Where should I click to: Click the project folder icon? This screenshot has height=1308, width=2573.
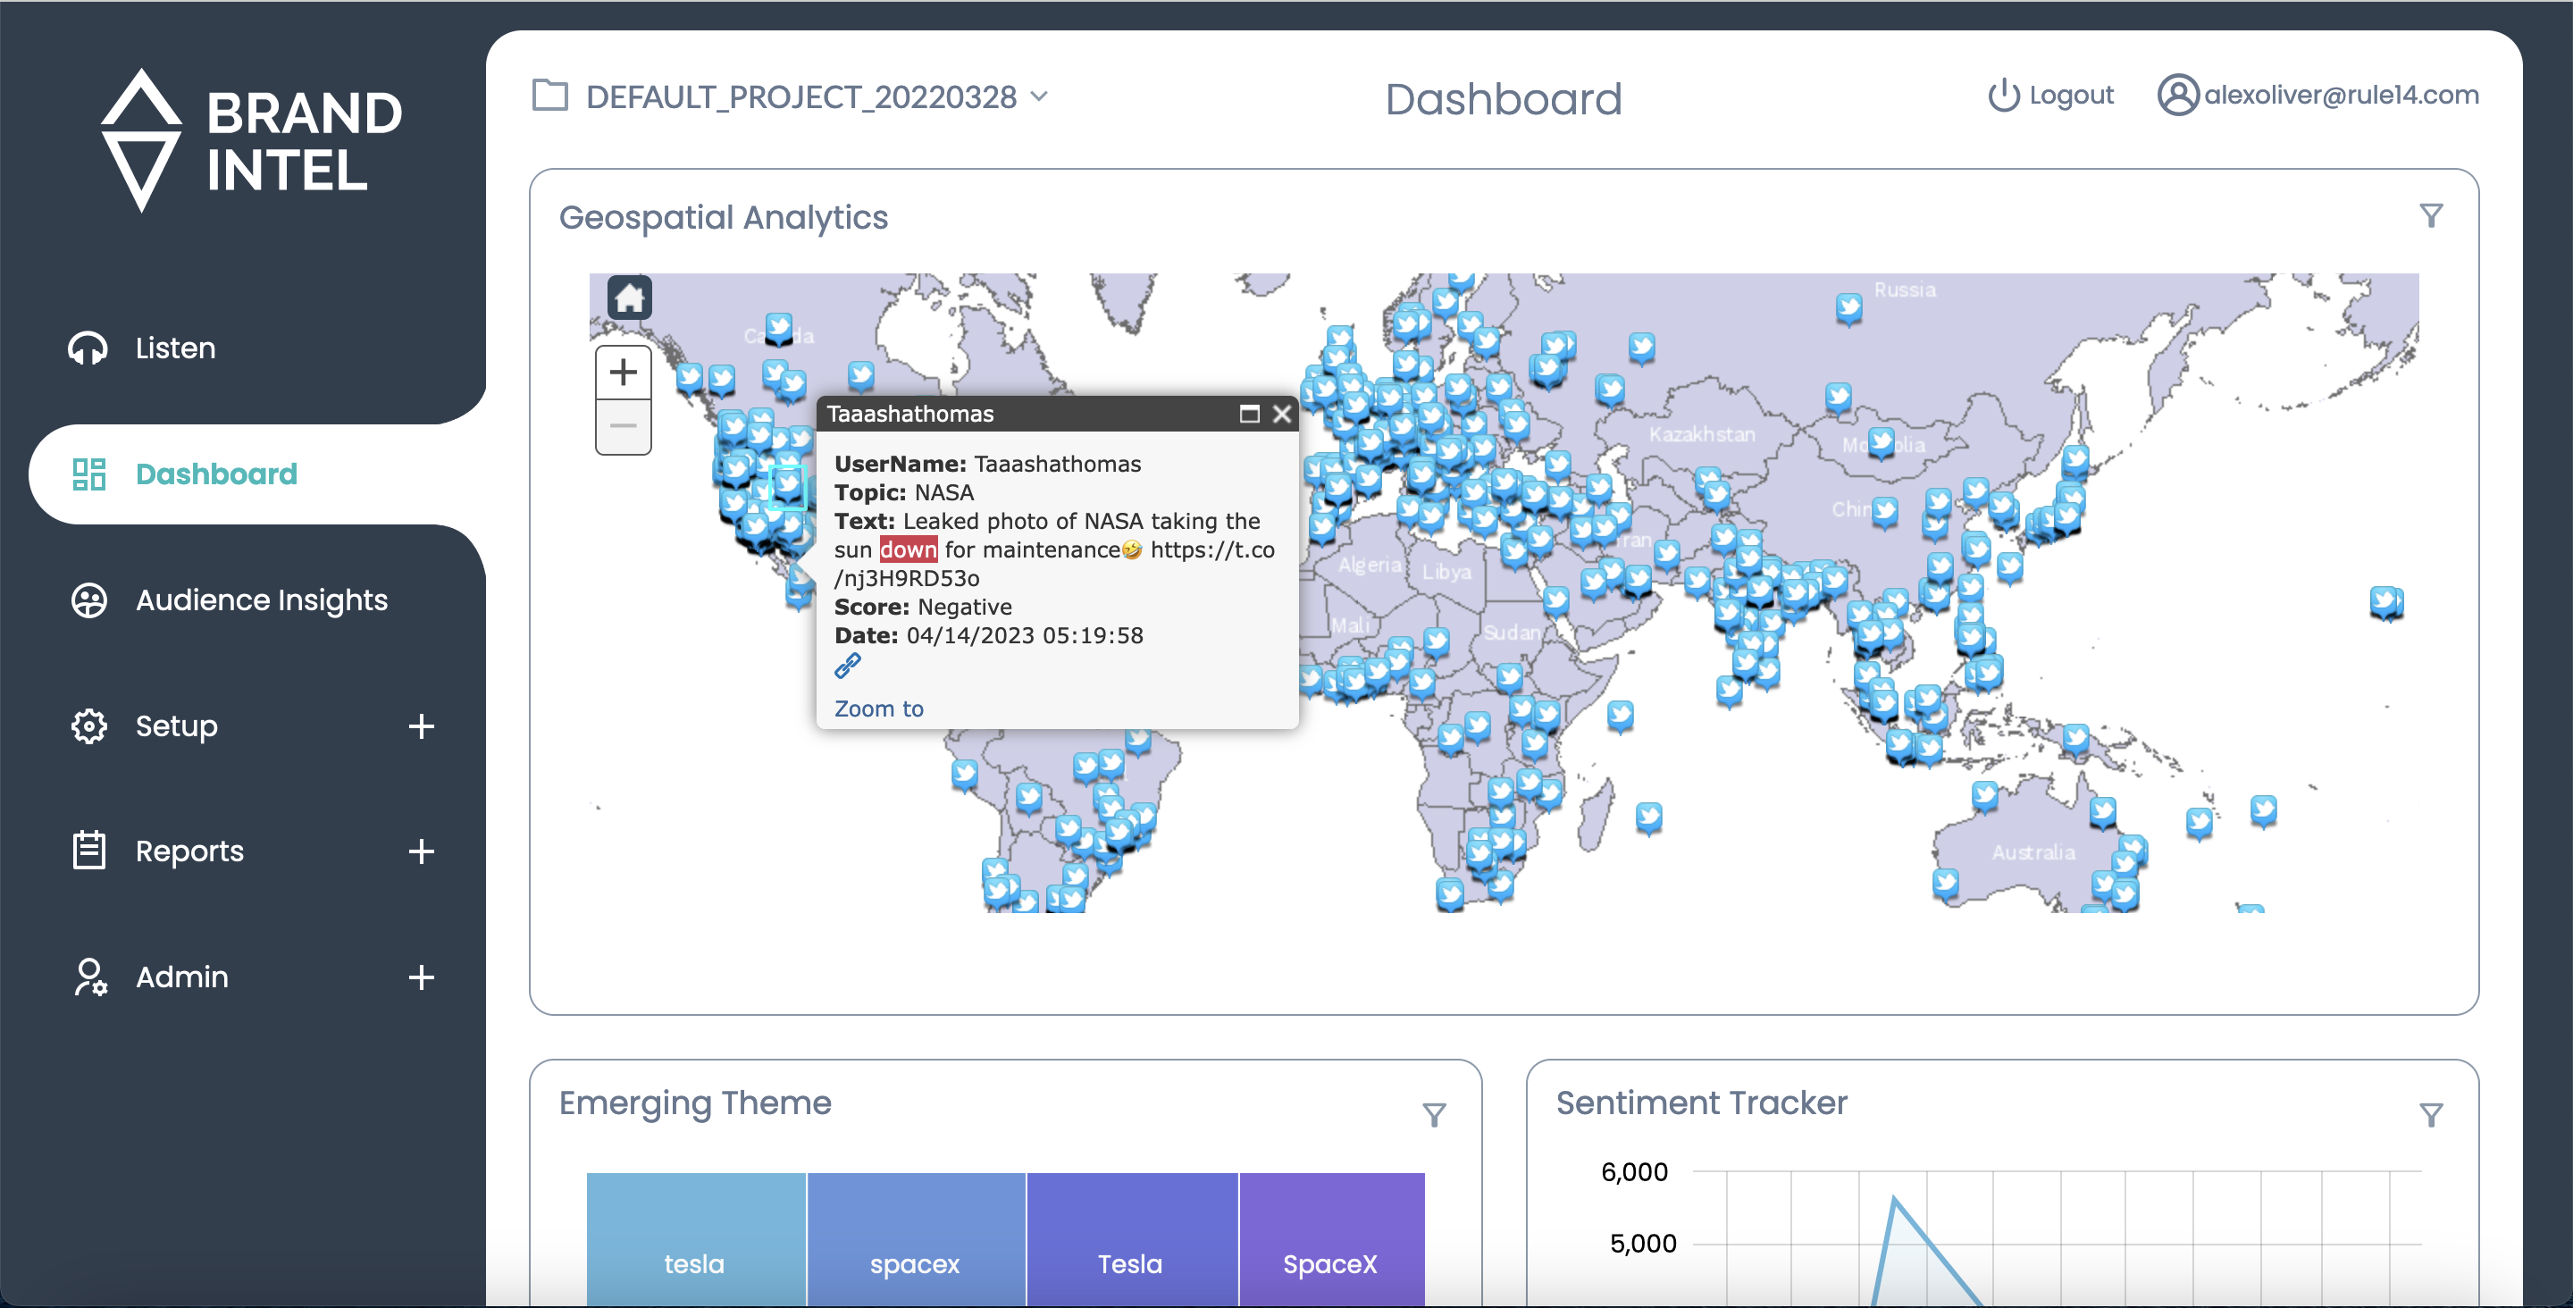(x=549, y=96)
